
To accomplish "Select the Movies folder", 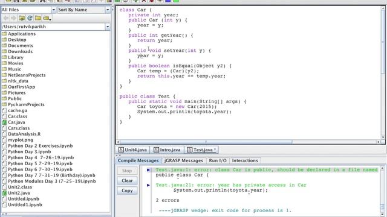I will [x=16, y=63].
